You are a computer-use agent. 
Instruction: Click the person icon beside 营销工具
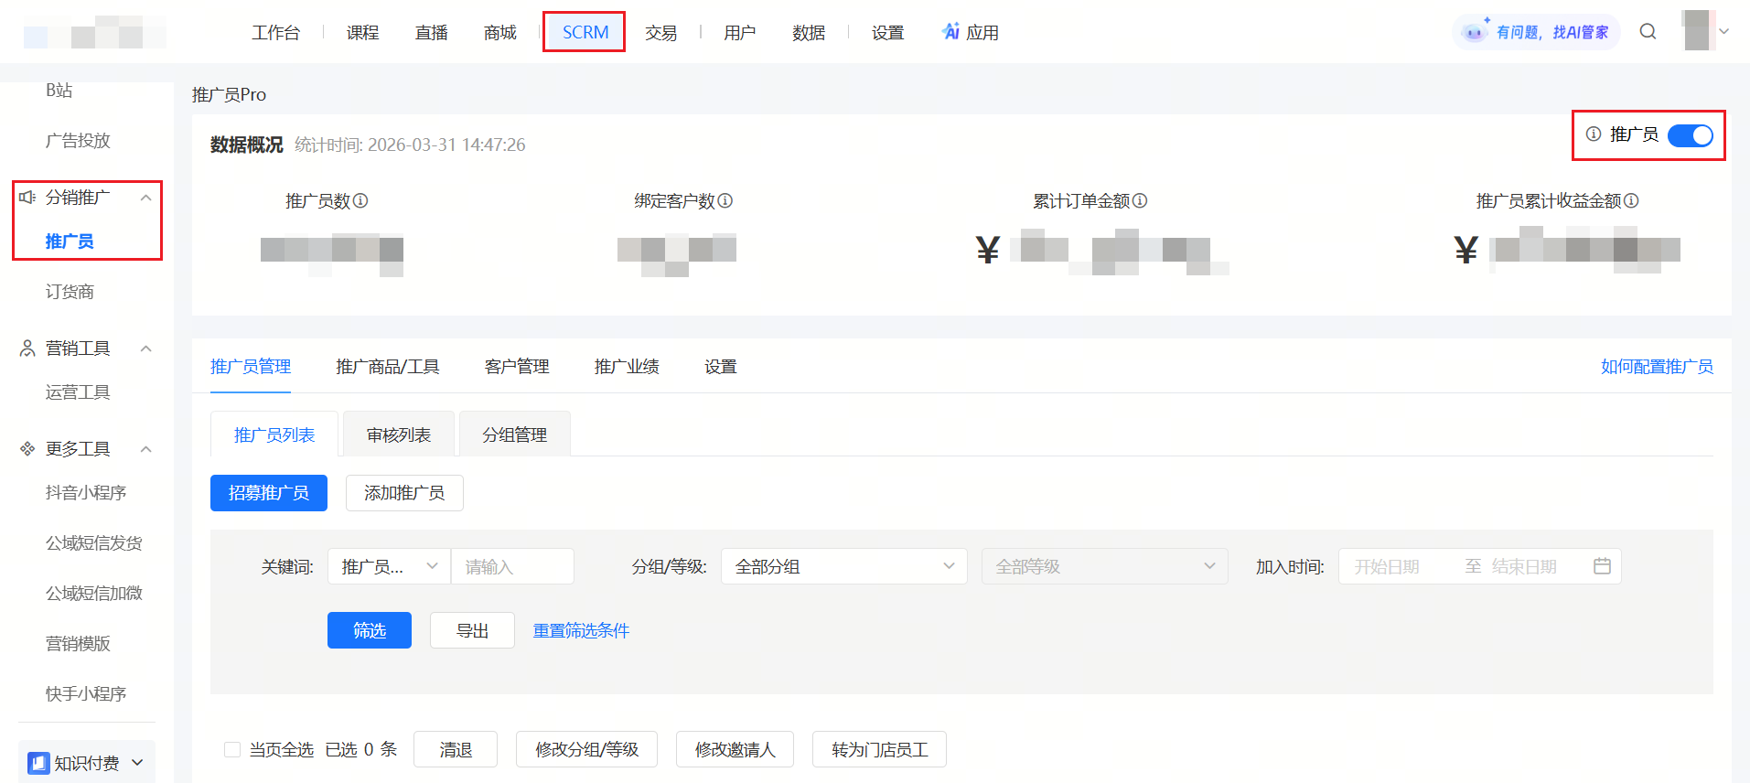pos(27,349)
